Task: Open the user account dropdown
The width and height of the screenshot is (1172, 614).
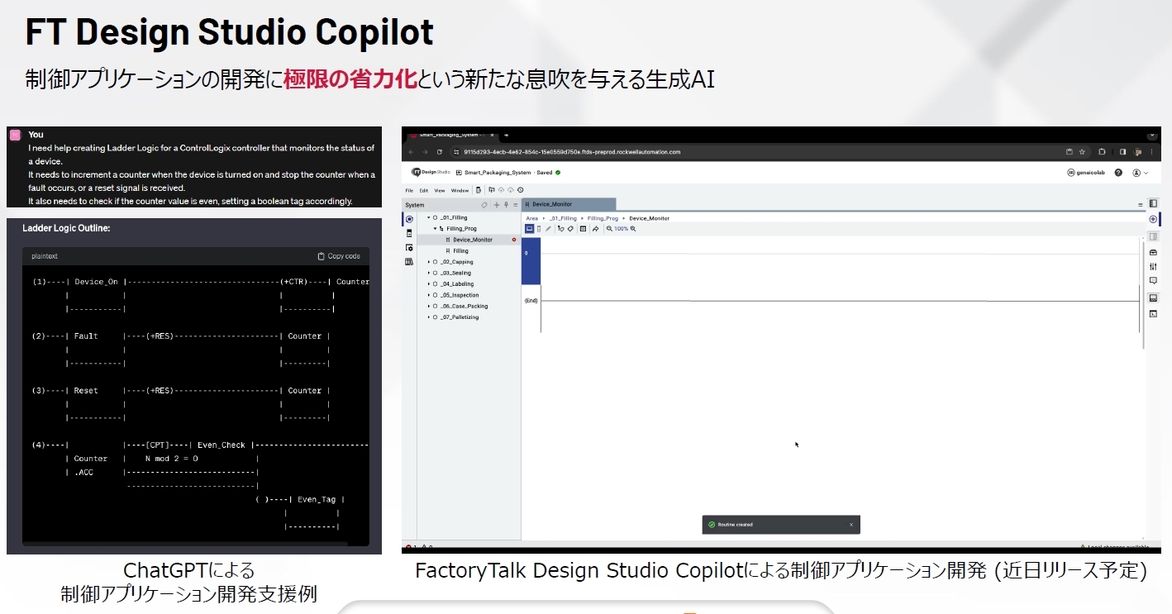Action: point(1140,173)
